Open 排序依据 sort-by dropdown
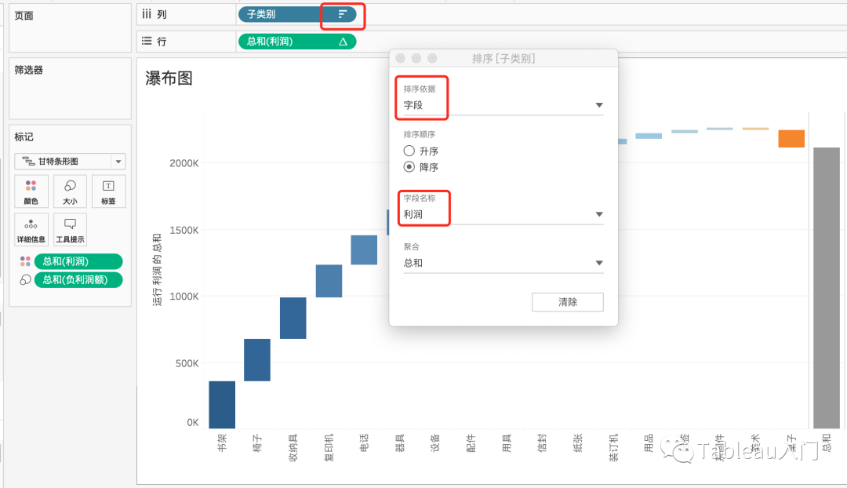This screenshot has height=488, width=847. (503, 105)
